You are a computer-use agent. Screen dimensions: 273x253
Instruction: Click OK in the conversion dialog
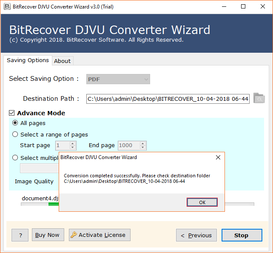click(x=202, y=202)
